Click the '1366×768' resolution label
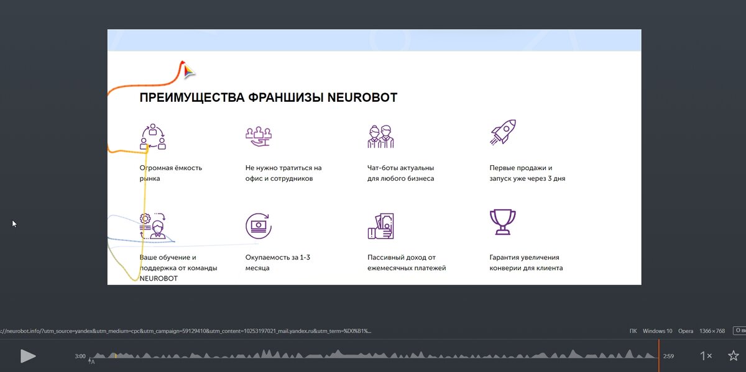Screen dimensions: 746x372 712,331
